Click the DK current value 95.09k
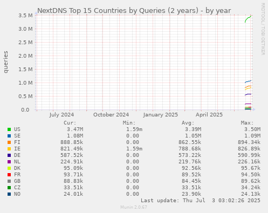Image resolution: width=268 pixels, height=213 pixels. pyautogui.click(x=73, y=168)
